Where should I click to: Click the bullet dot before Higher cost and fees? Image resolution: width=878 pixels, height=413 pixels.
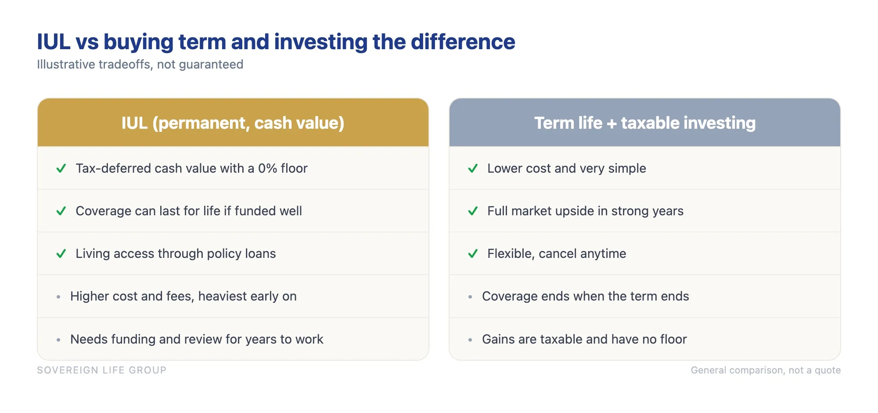[x=58, y=297]
